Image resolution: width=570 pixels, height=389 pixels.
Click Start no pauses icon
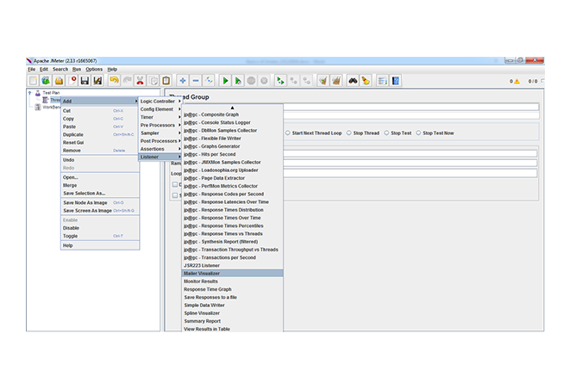(238, 81)
